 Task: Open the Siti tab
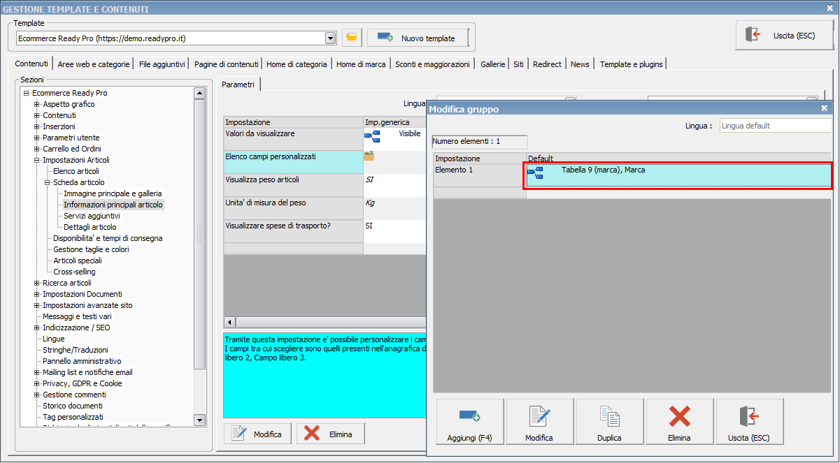pos(518,64)
